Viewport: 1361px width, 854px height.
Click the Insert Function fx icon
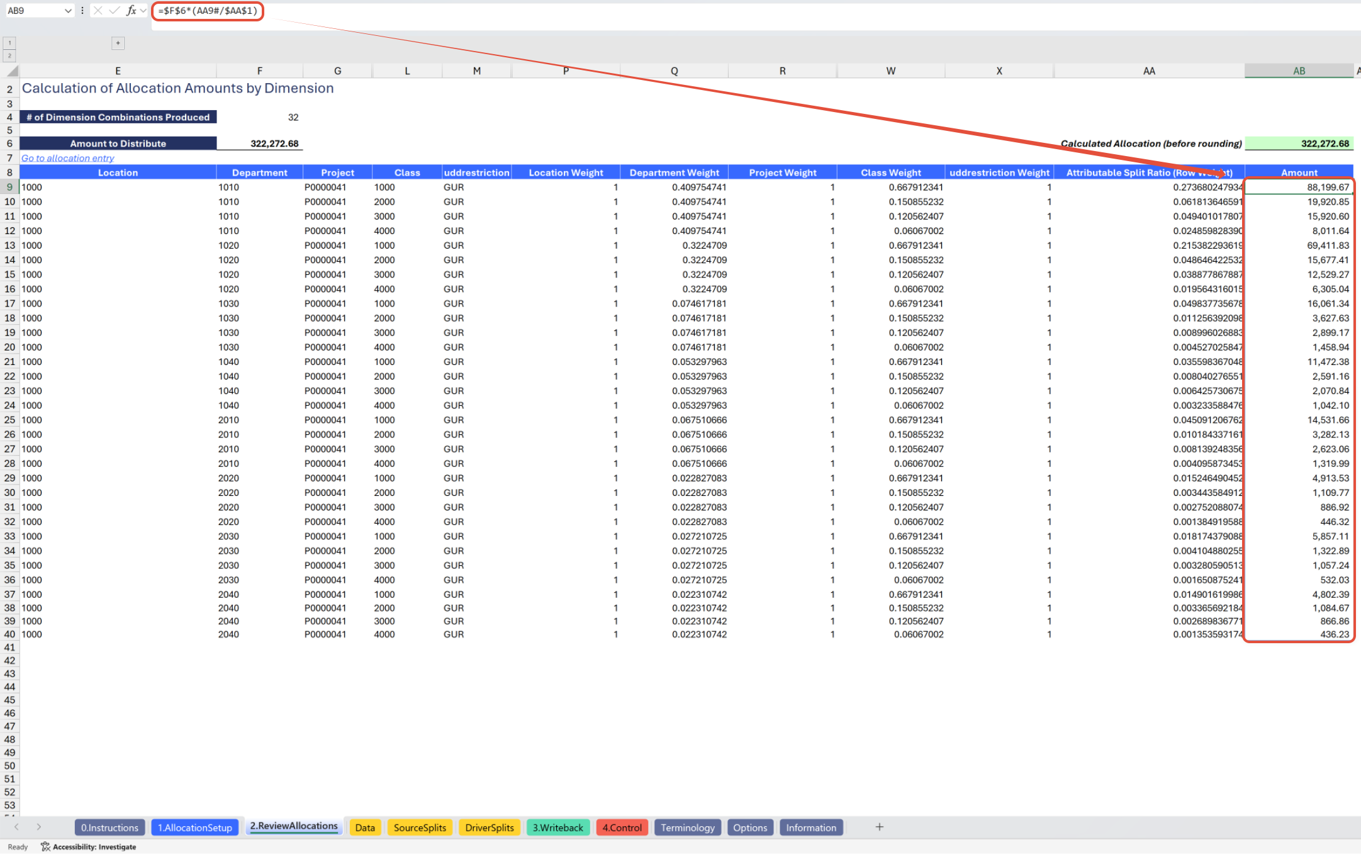click(130, 11)
